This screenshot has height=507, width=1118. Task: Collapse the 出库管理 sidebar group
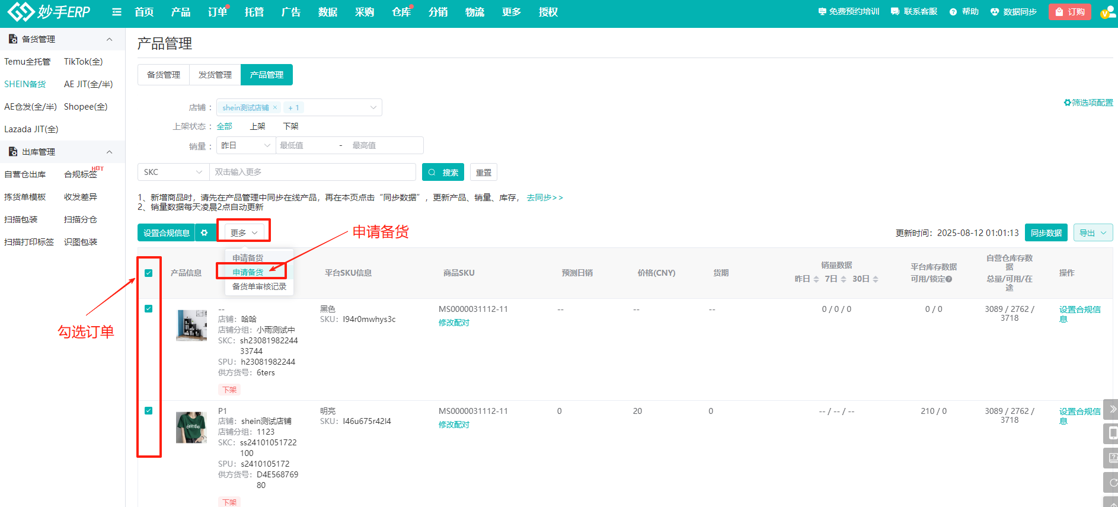coord(109,152)
